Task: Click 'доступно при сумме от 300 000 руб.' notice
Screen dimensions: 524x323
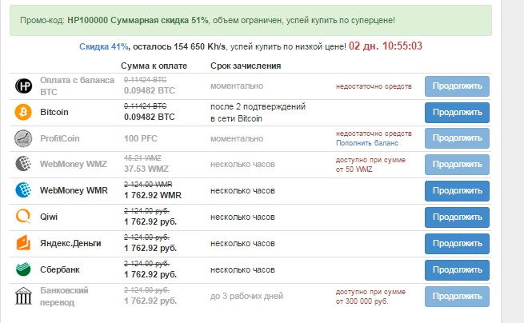Action: click(x=370, y=297)
